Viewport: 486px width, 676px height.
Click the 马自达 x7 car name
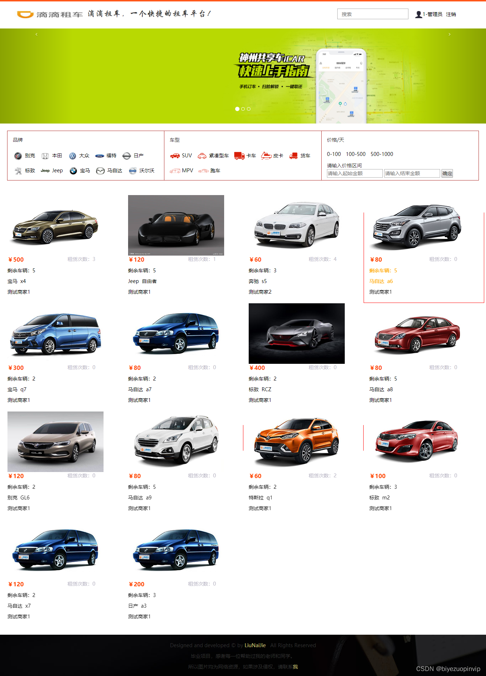pyautogui.click(x=19, y=606)
